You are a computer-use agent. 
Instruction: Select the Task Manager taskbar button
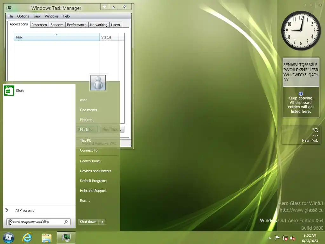(66, 238)
